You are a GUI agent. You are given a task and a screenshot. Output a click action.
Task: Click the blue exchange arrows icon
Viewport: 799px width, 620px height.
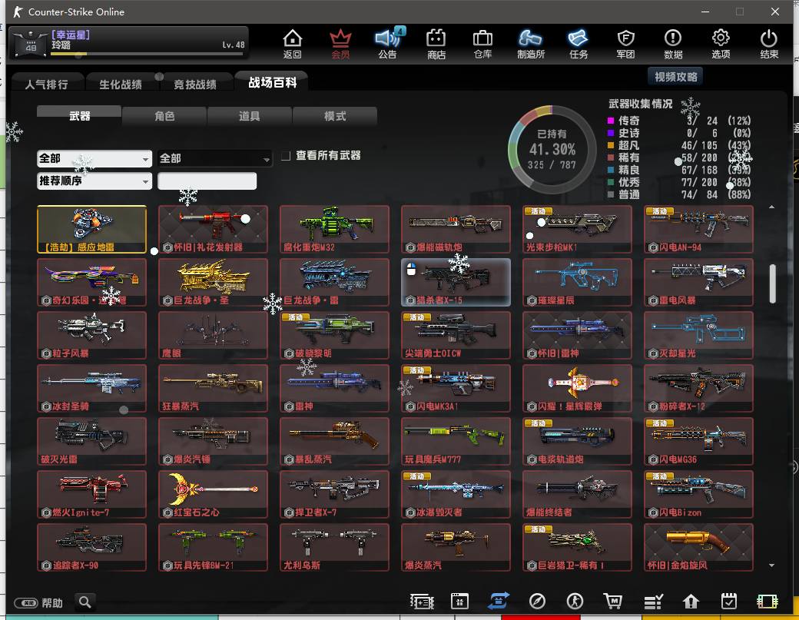tap(499, 601)
